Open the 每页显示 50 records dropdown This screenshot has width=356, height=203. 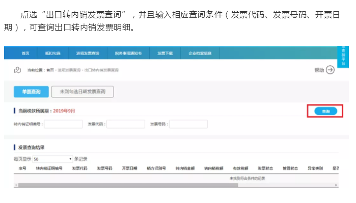[x=52, y=159]
